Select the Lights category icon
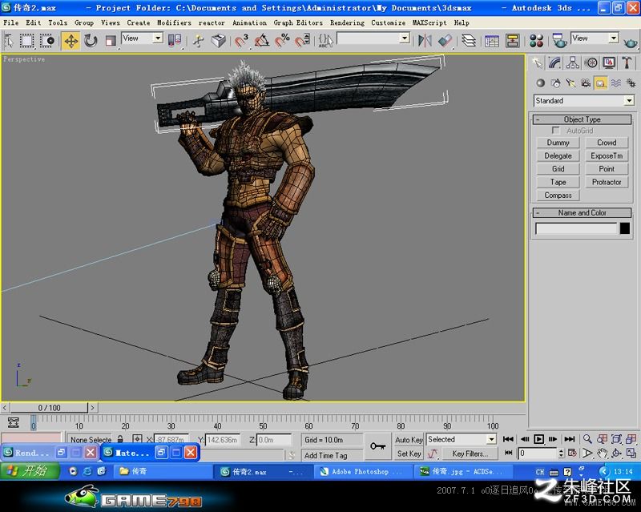641x512 pixels. click(570, 83)
